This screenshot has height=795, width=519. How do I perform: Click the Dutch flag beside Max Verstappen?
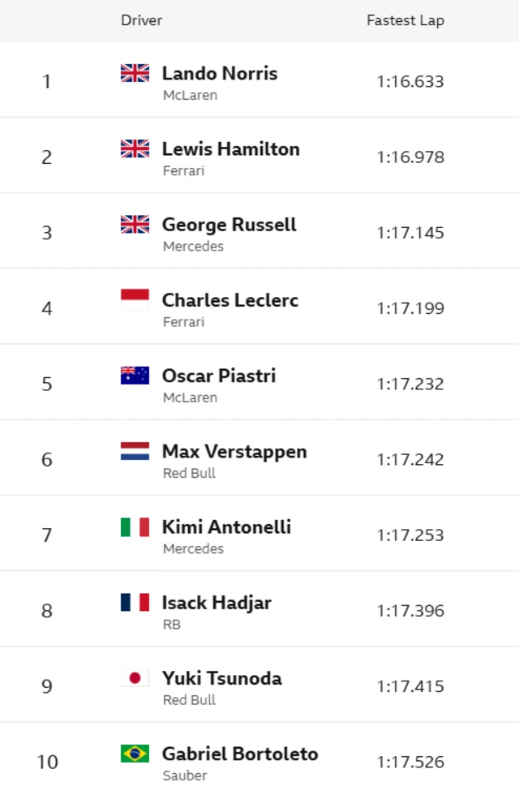(135, 451)
